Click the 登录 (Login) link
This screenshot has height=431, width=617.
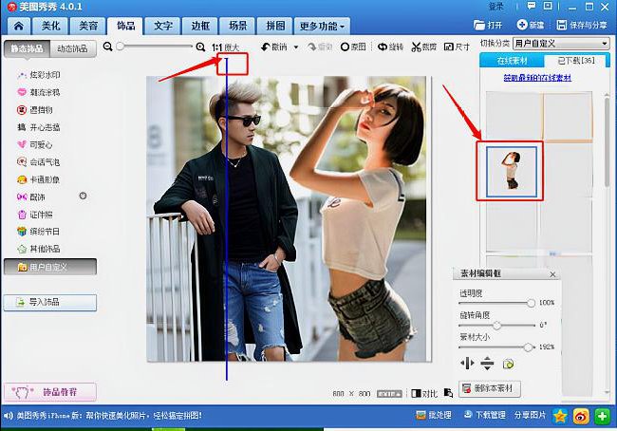(496, 7)
